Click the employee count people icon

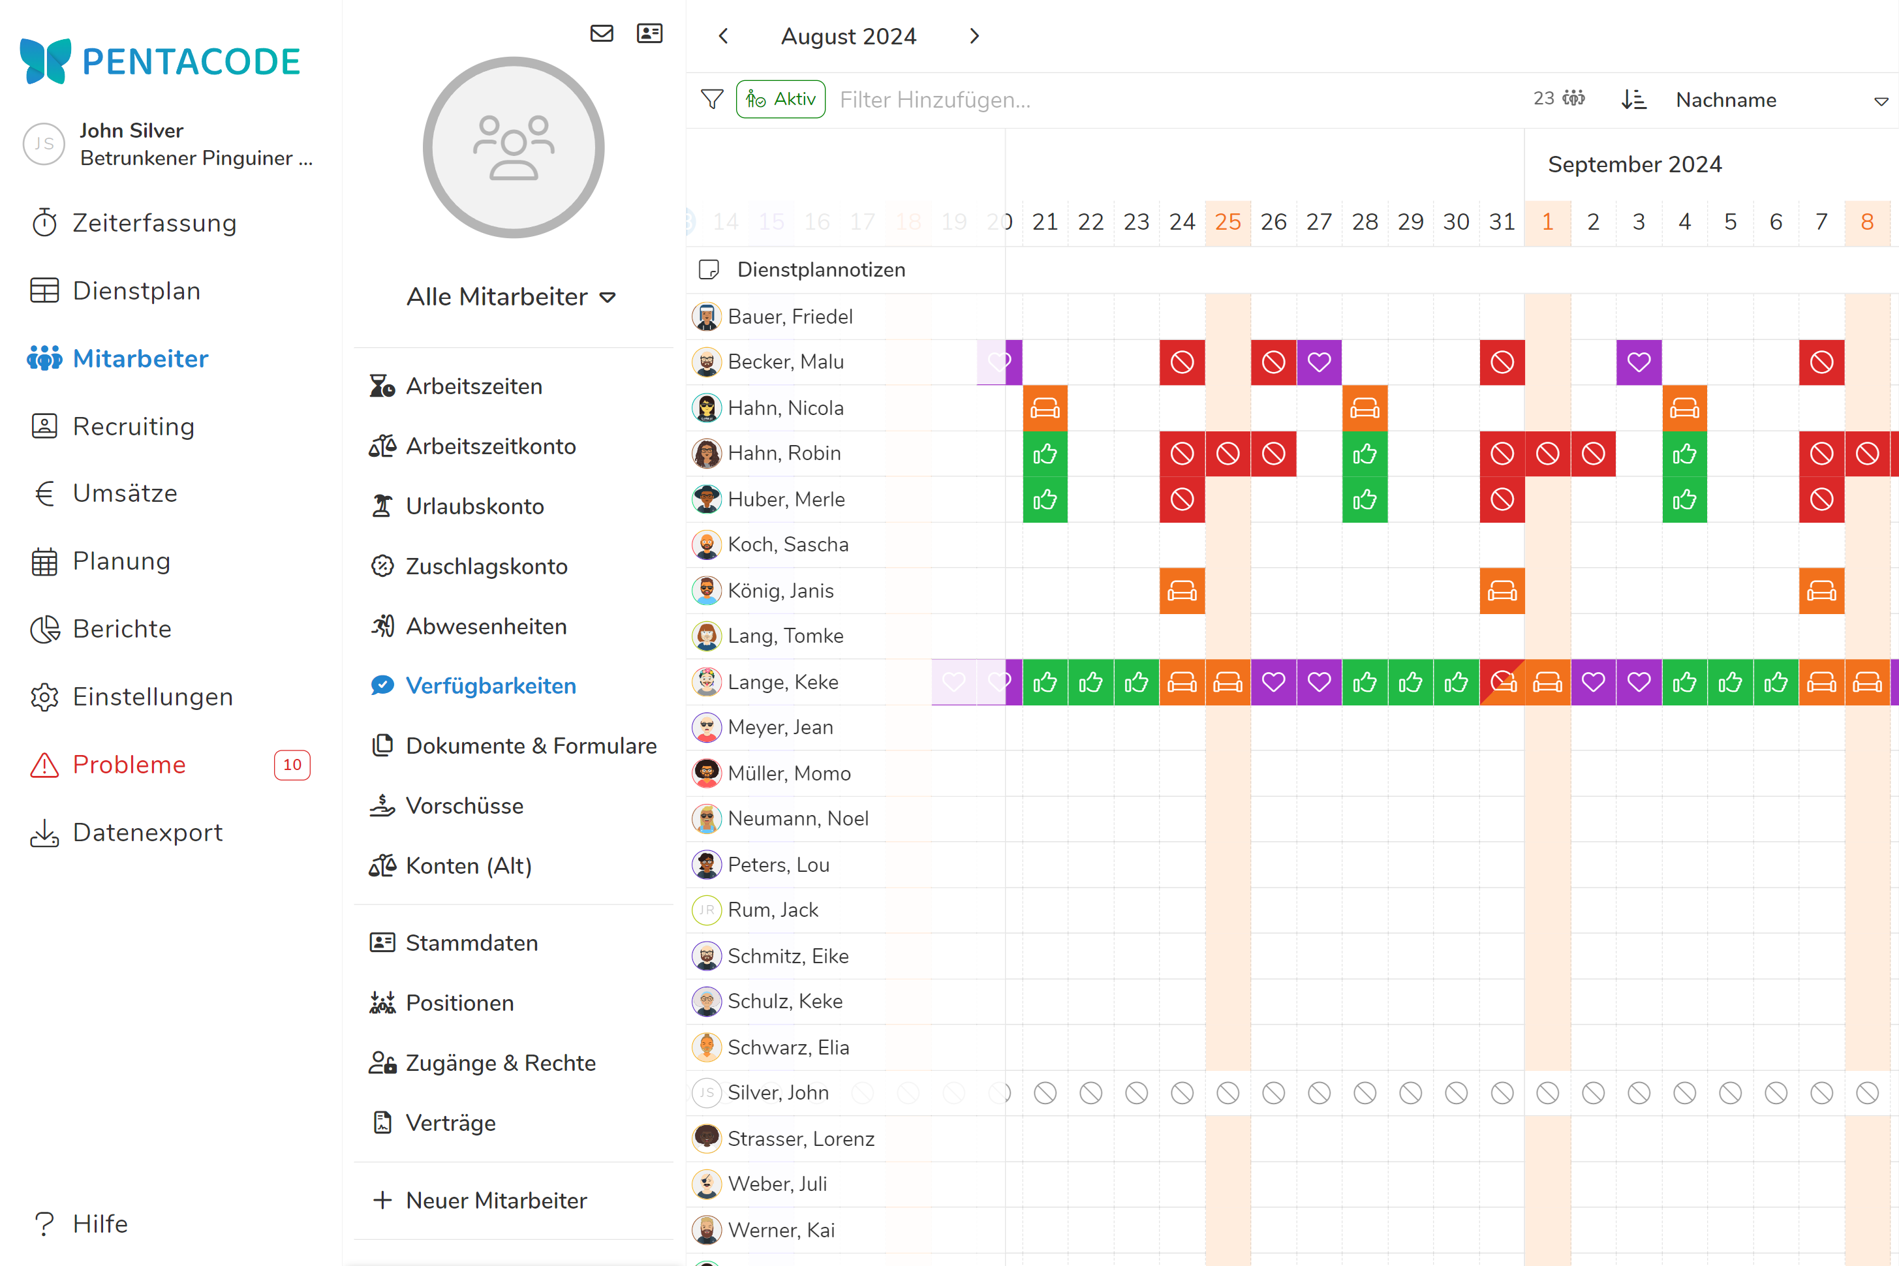point(1573,99)
